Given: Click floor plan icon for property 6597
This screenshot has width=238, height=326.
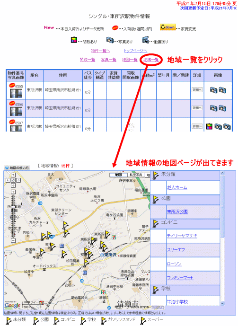Looking at the screenshot, I should coord(209,126).
